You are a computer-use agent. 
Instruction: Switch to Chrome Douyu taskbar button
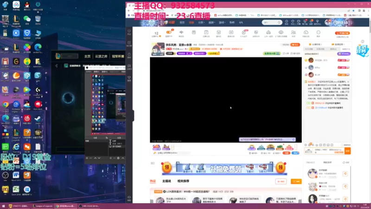pos(65,206)
